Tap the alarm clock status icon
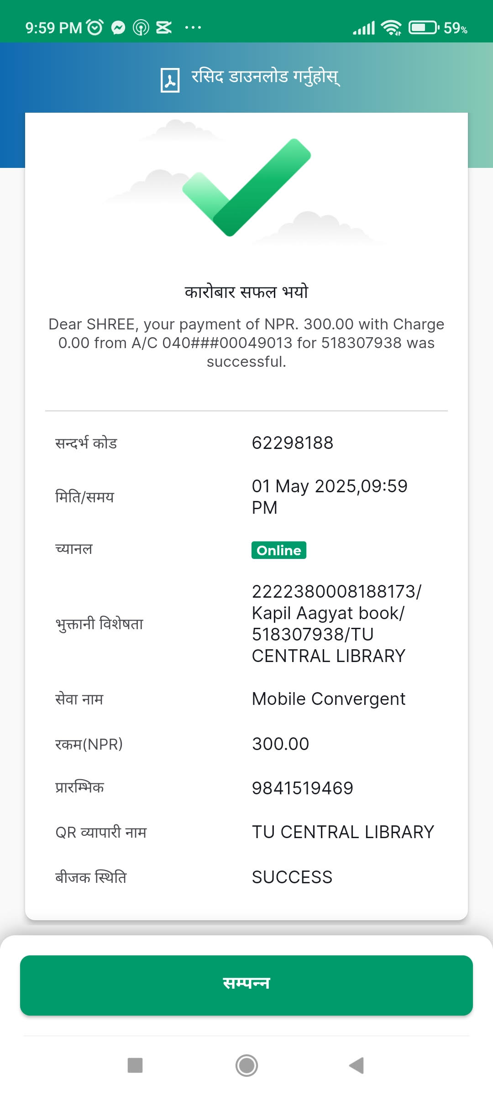Screen dimensions: 493x1095 (x=94, y=28)
